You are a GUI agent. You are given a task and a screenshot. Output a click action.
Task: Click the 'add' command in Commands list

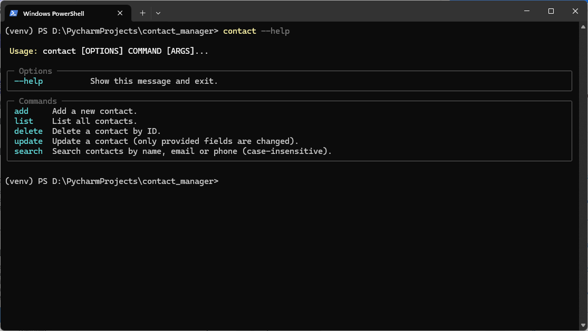(x=22, y=111)
